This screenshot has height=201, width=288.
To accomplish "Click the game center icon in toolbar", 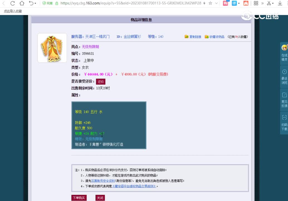I will 246,4.
